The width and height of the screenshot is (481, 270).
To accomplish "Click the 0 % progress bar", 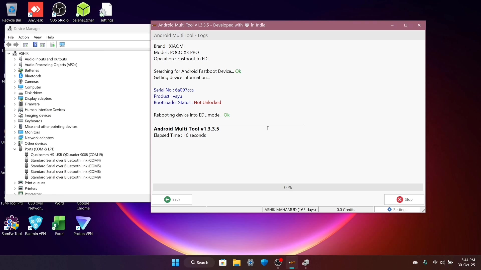I will coord(288,187).
